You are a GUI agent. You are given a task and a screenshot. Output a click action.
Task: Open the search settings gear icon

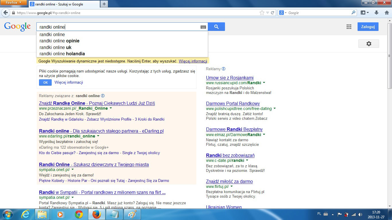368,44
